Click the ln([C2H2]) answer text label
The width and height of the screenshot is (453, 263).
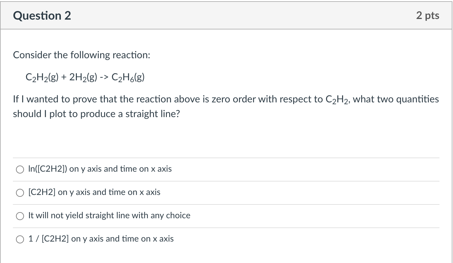(x=100, y=169)
